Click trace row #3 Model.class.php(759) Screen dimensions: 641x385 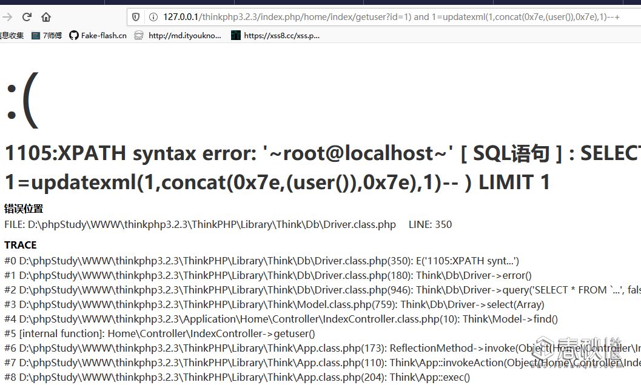(x=274, y=304)
